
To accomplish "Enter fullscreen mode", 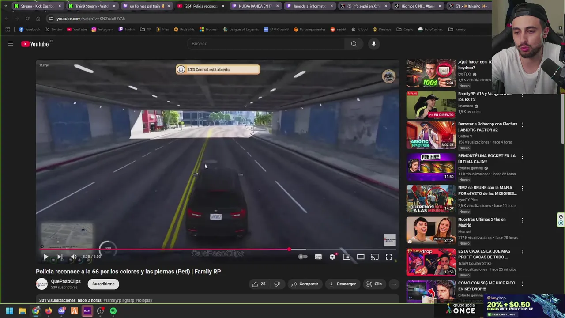I will 389,257.
